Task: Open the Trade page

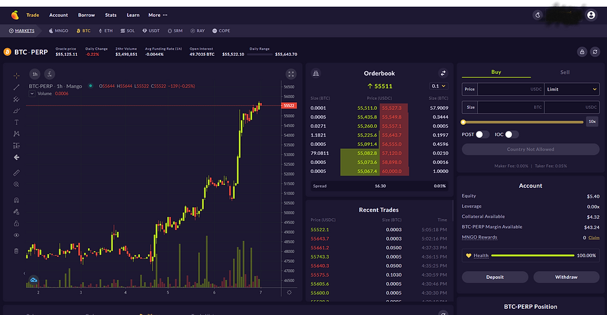Action: pos(32,15)
